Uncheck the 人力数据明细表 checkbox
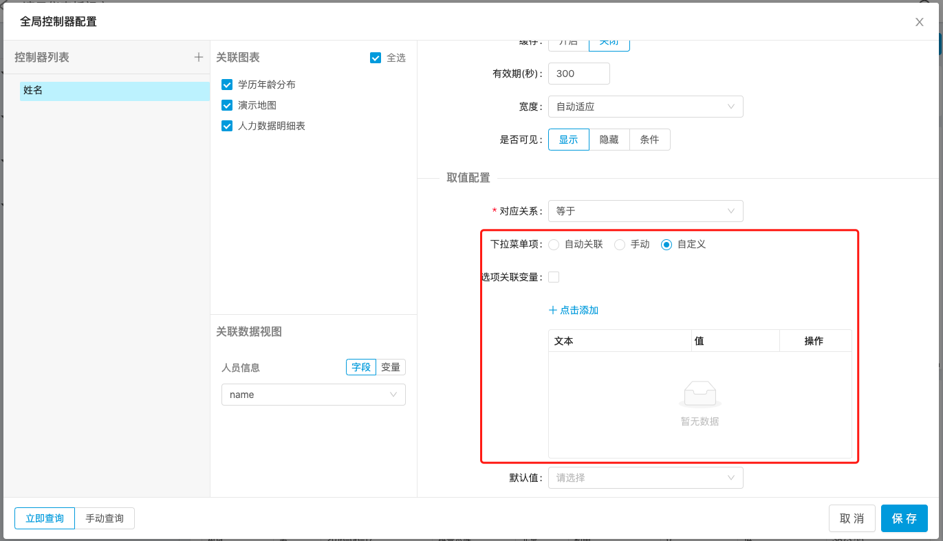Viewport: 943px width, 541px height. [x=227, y=126]
